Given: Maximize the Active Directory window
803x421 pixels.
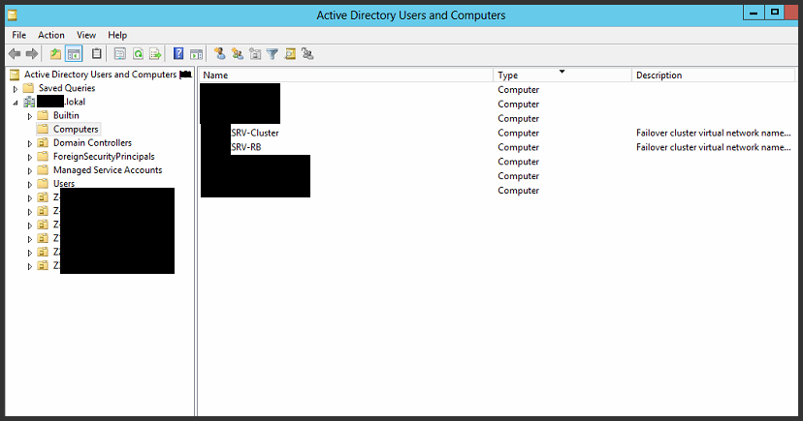Looking at the screenshot, I should point(774,13).
